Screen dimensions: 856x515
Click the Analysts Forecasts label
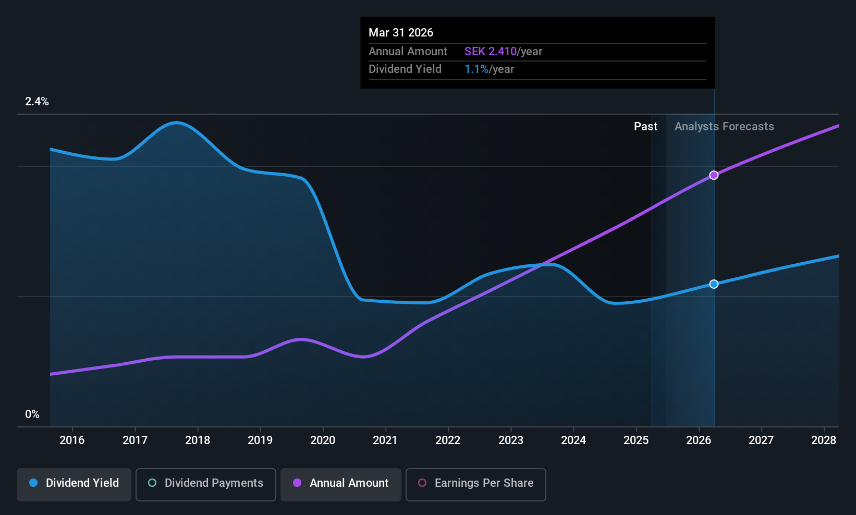pos(724,127)
